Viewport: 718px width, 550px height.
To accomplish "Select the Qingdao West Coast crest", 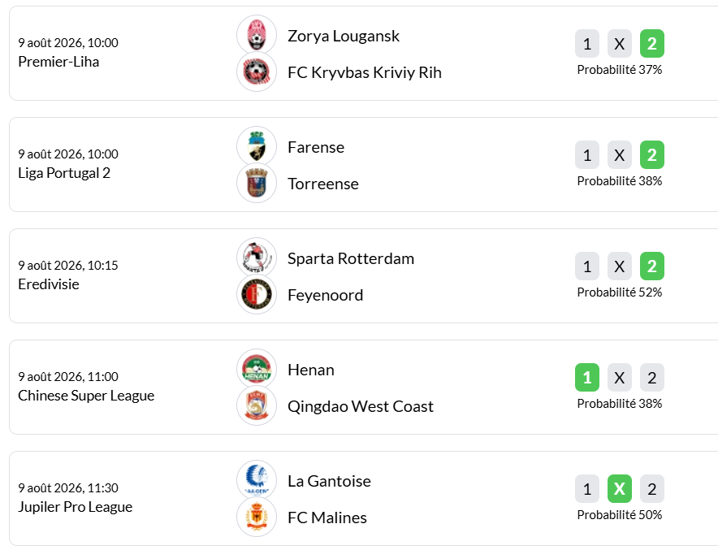I will pyautogui.click(x=257, y=405).
